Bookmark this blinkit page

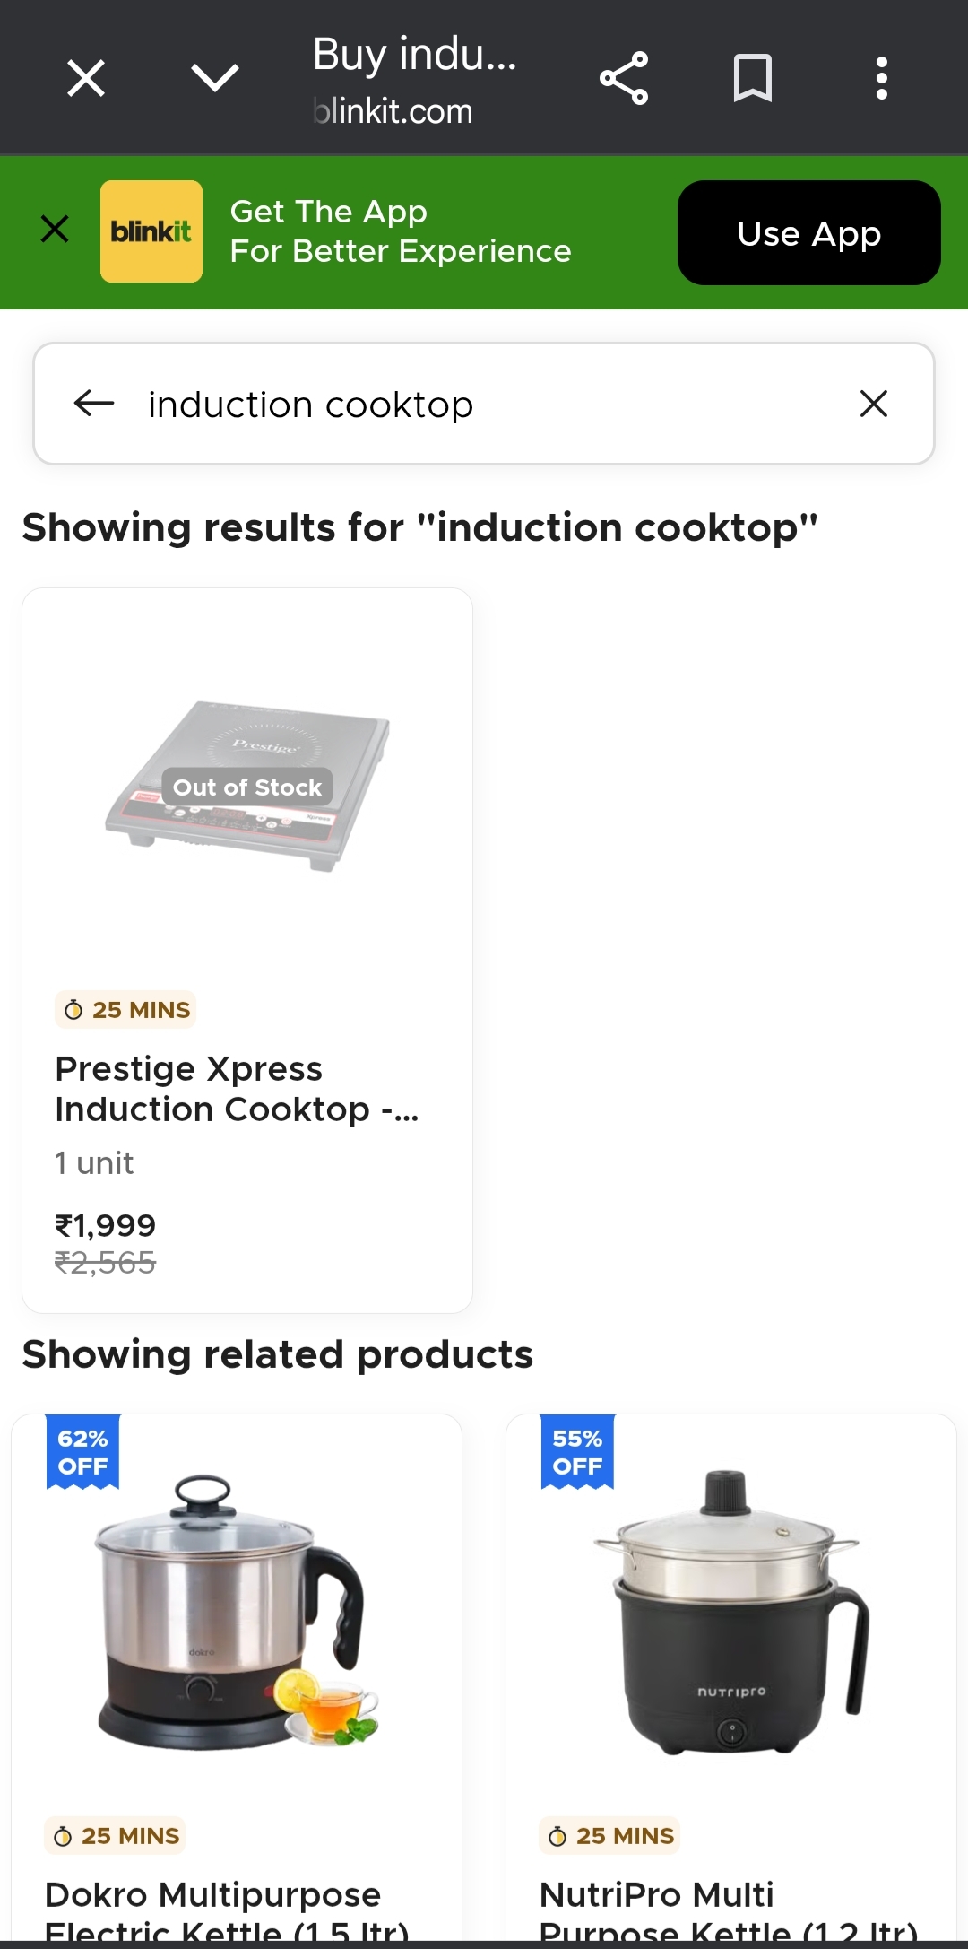751,78
